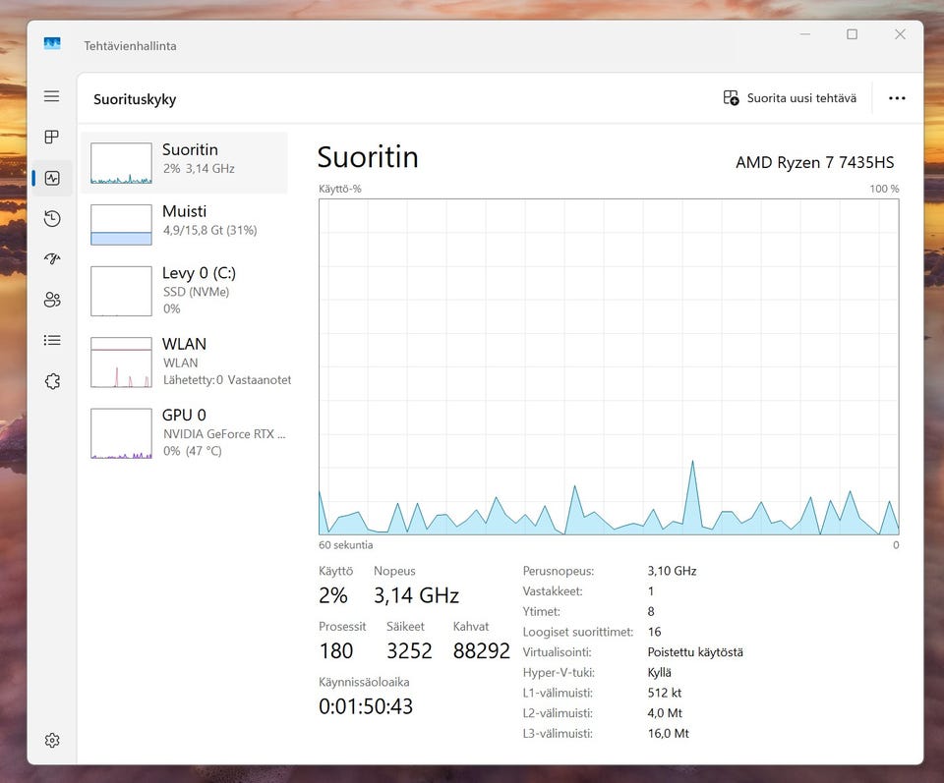The width and height of the screenshot is (944, 783).
Task: Select the Performance page icon in sidebar
Action: [52, 178]
